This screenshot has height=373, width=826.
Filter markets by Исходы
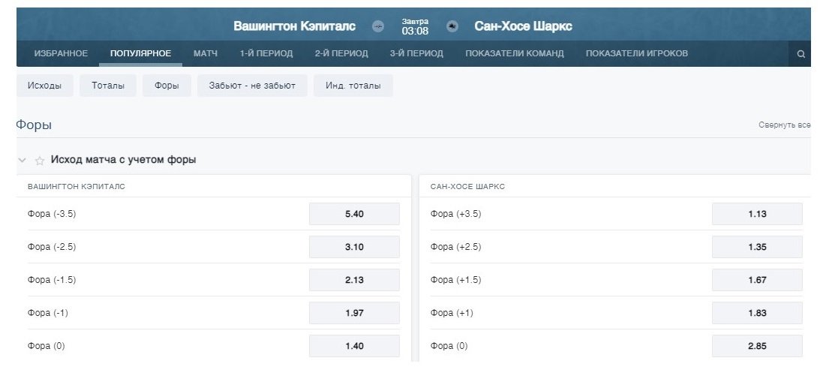point(45,86)
